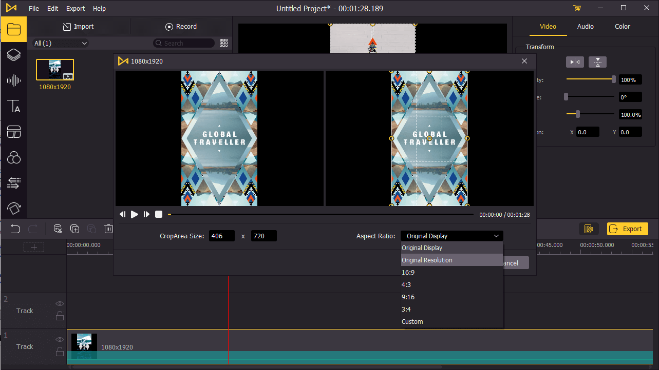Toggle the grid view icon beside Search

tap(223, 43)
